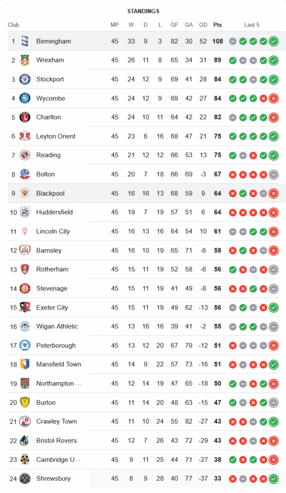Viewport: 286px width, 493px height.
Task: Open the Huddersfield badge icon
Action: (25, 212)
